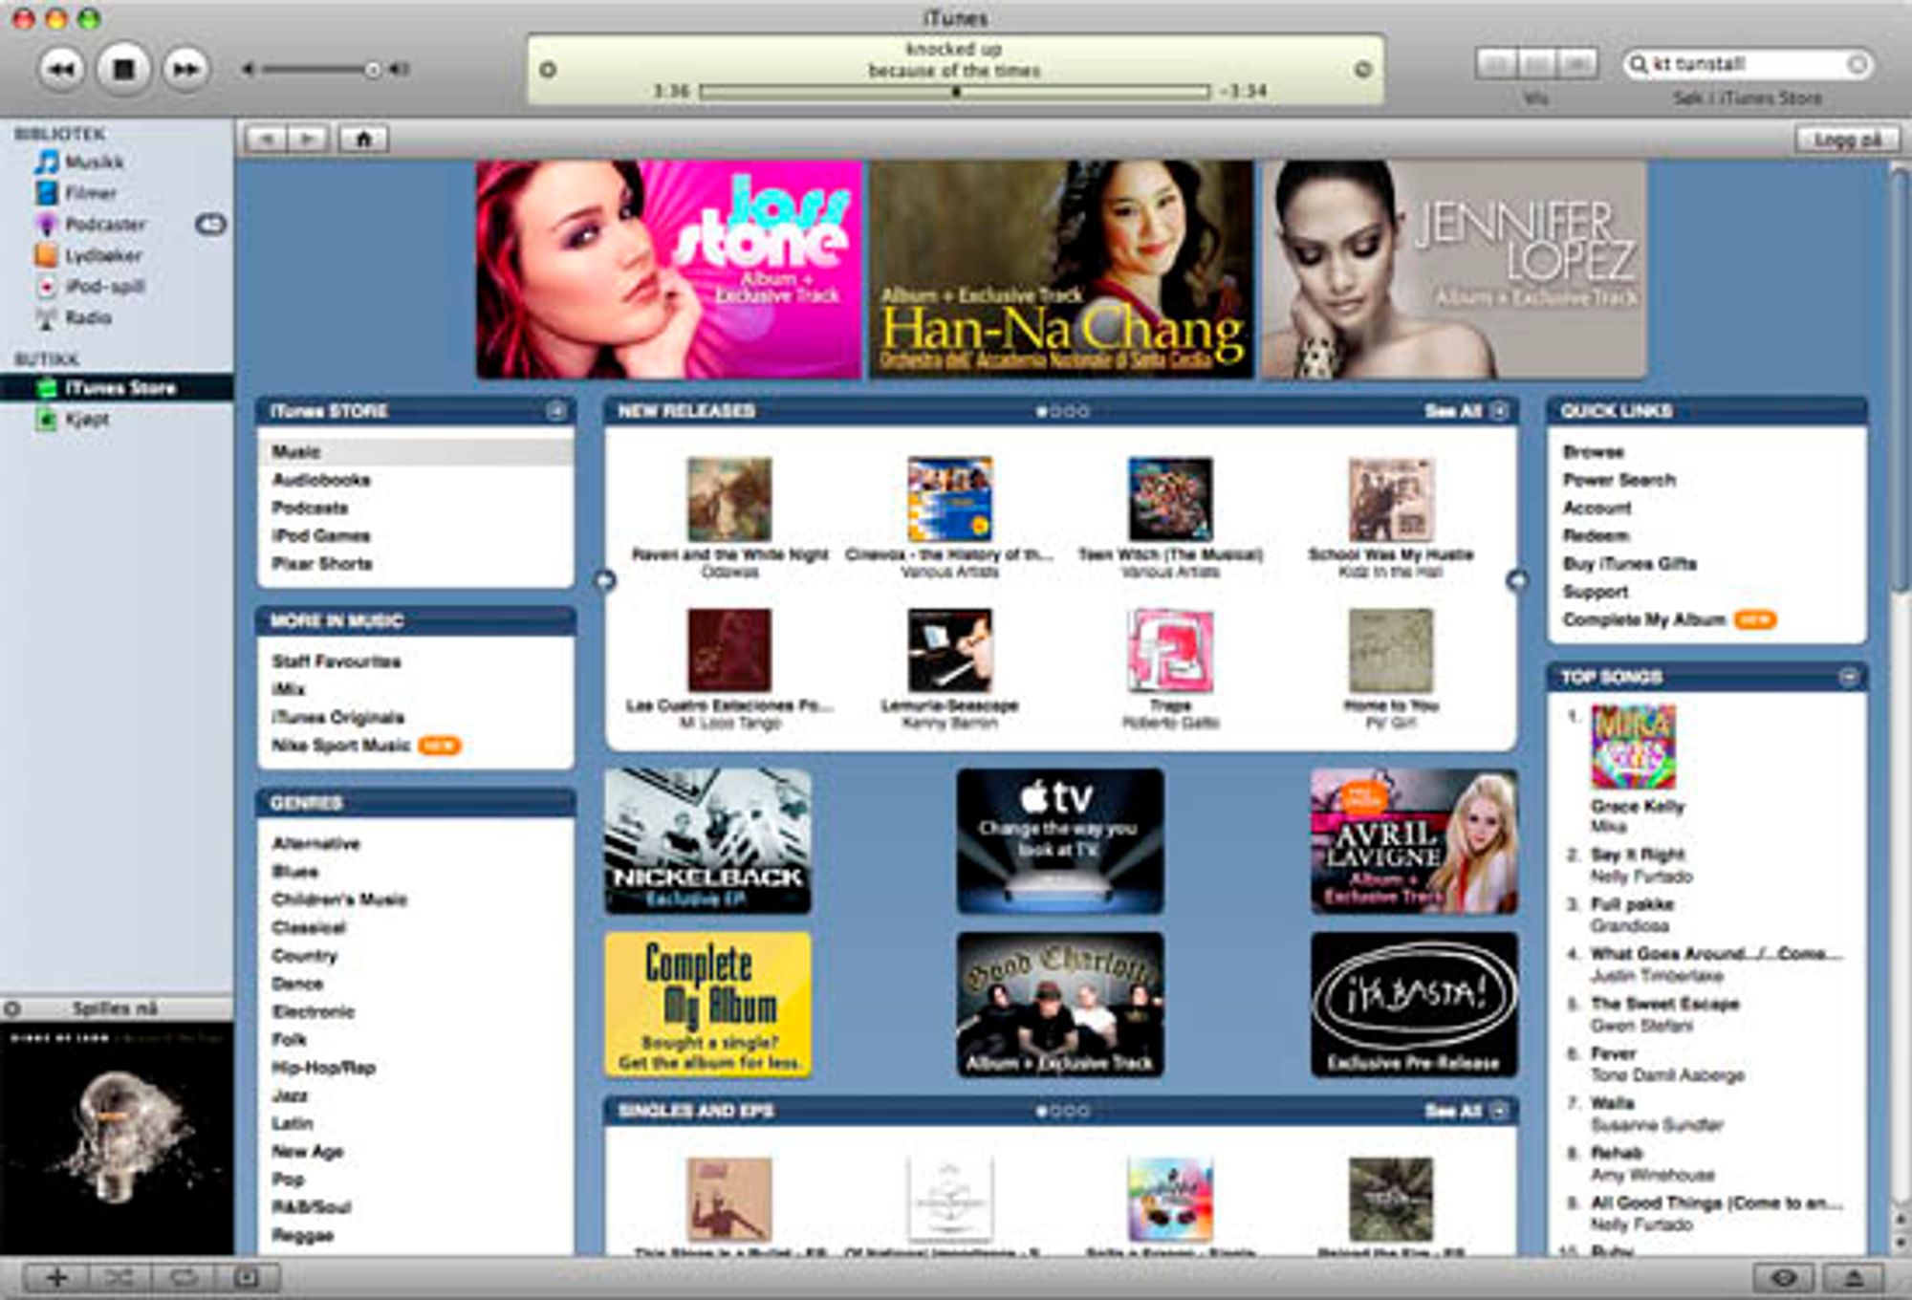The height and width of the screenshot is (1300, 1912).
Task: Click the Logg på sign-in button
Action: (1847, 140)
